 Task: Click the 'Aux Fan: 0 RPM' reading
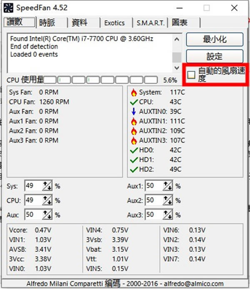pyautogui.click(x=34, y=111)
